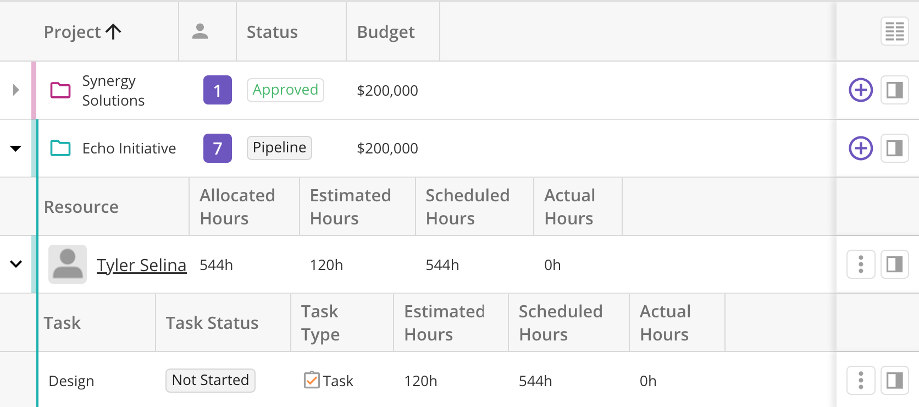The width and height of the screenshot is (919, 407).
Task: Click Tyler Selina's 0h actual hours
Action: [552, 265]
